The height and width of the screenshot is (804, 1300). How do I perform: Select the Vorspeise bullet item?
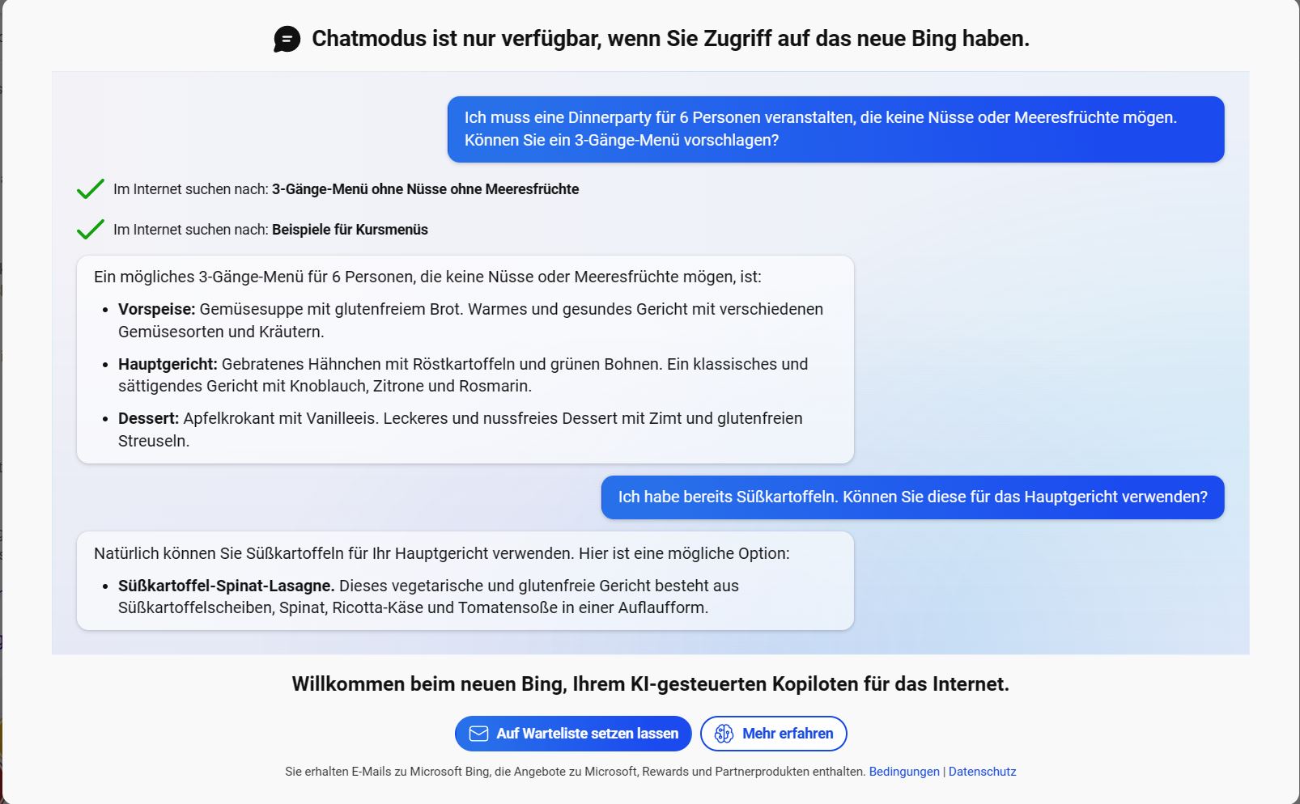click(469, 320)
